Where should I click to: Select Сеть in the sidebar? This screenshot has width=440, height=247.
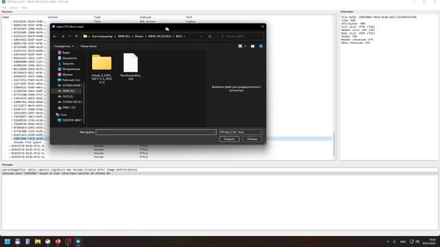pos(63,115)
